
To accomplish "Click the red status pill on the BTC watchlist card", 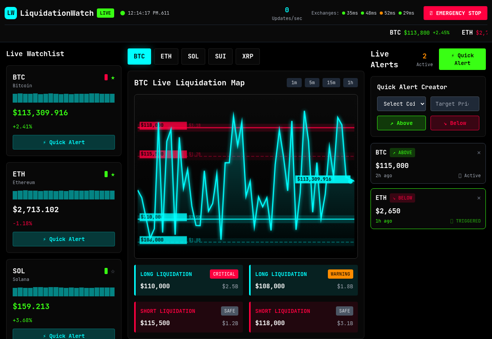I will point(106,77).
